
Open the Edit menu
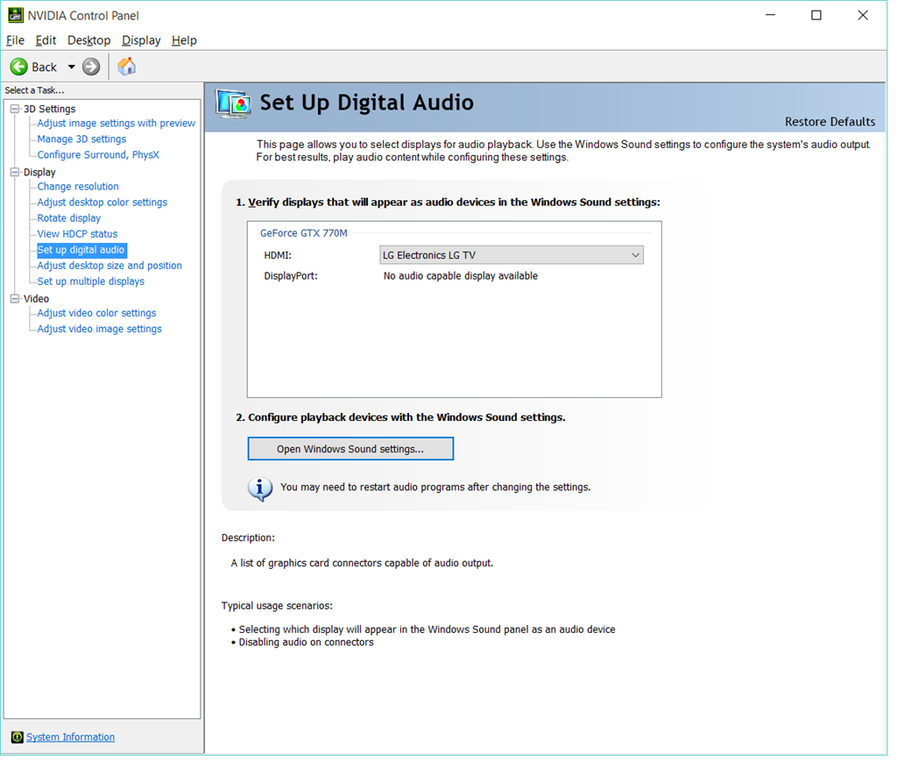46,40
